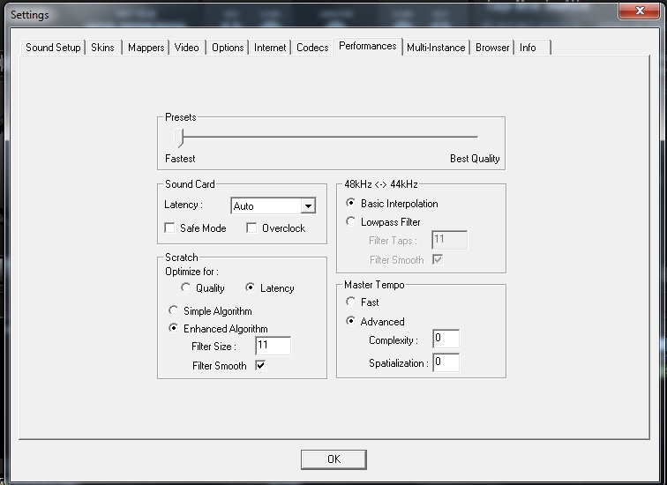667x485 pixels.
Task: Click the Fastest preset label
Action: pos(180,159)
